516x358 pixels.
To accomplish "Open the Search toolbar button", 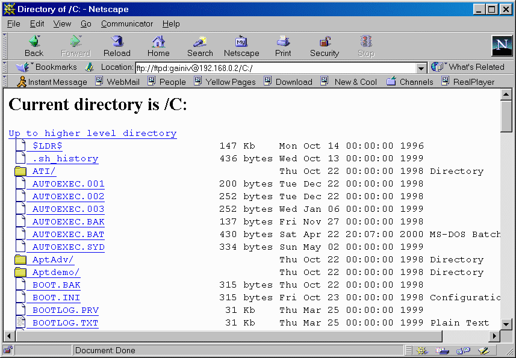I will [200, 46].
